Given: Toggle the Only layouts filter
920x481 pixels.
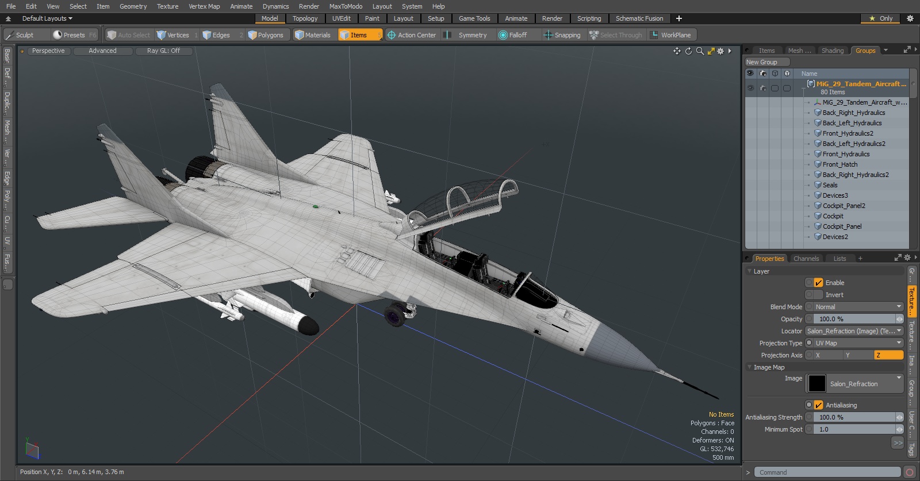Looking at the screenshot, I should 881,18.
